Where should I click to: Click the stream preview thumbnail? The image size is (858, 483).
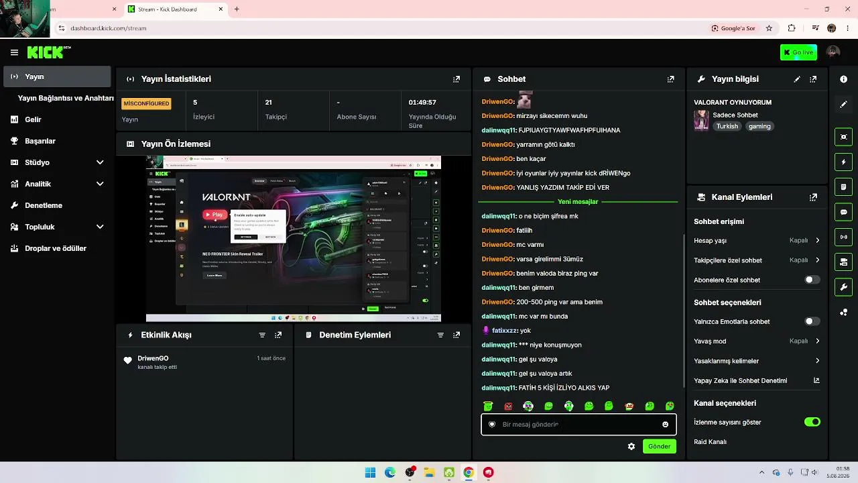(294, 239)
